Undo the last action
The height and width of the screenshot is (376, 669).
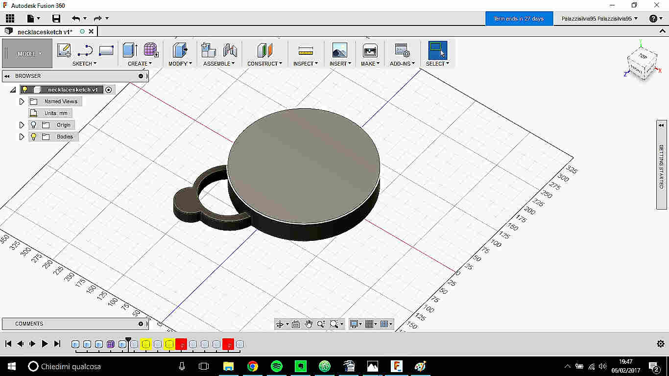click(76, 19)
